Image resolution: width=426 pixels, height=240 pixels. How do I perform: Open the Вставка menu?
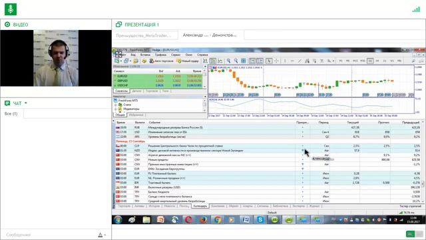click(x=145, y=55)
